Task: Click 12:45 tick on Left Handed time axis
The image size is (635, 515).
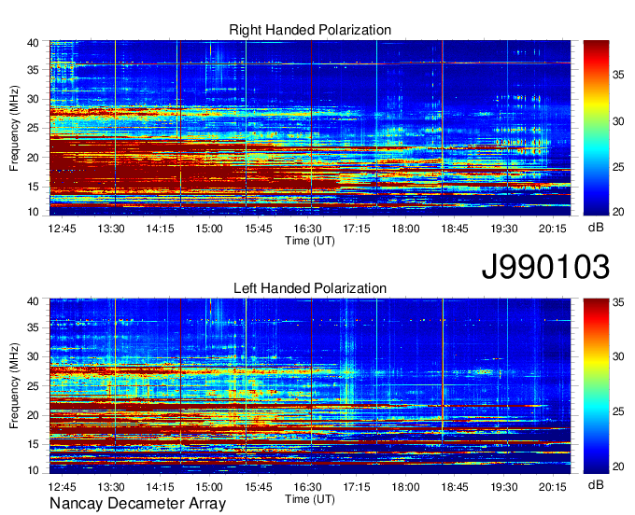Action: tap(62, 487)
